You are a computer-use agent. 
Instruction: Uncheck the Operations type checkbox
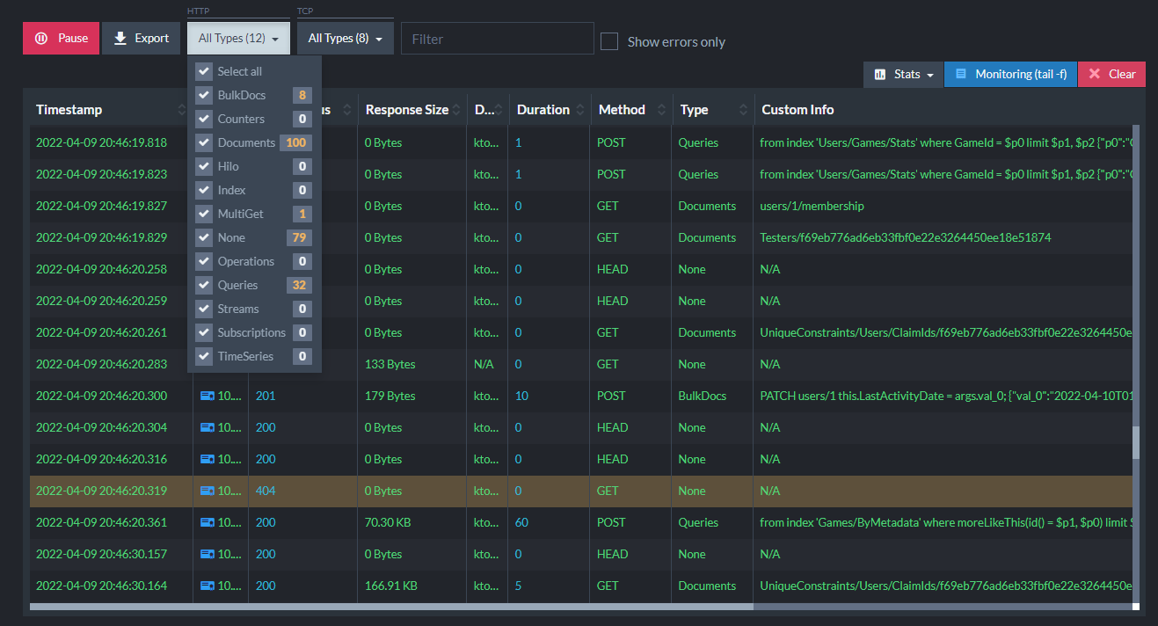tap(204, 261)
